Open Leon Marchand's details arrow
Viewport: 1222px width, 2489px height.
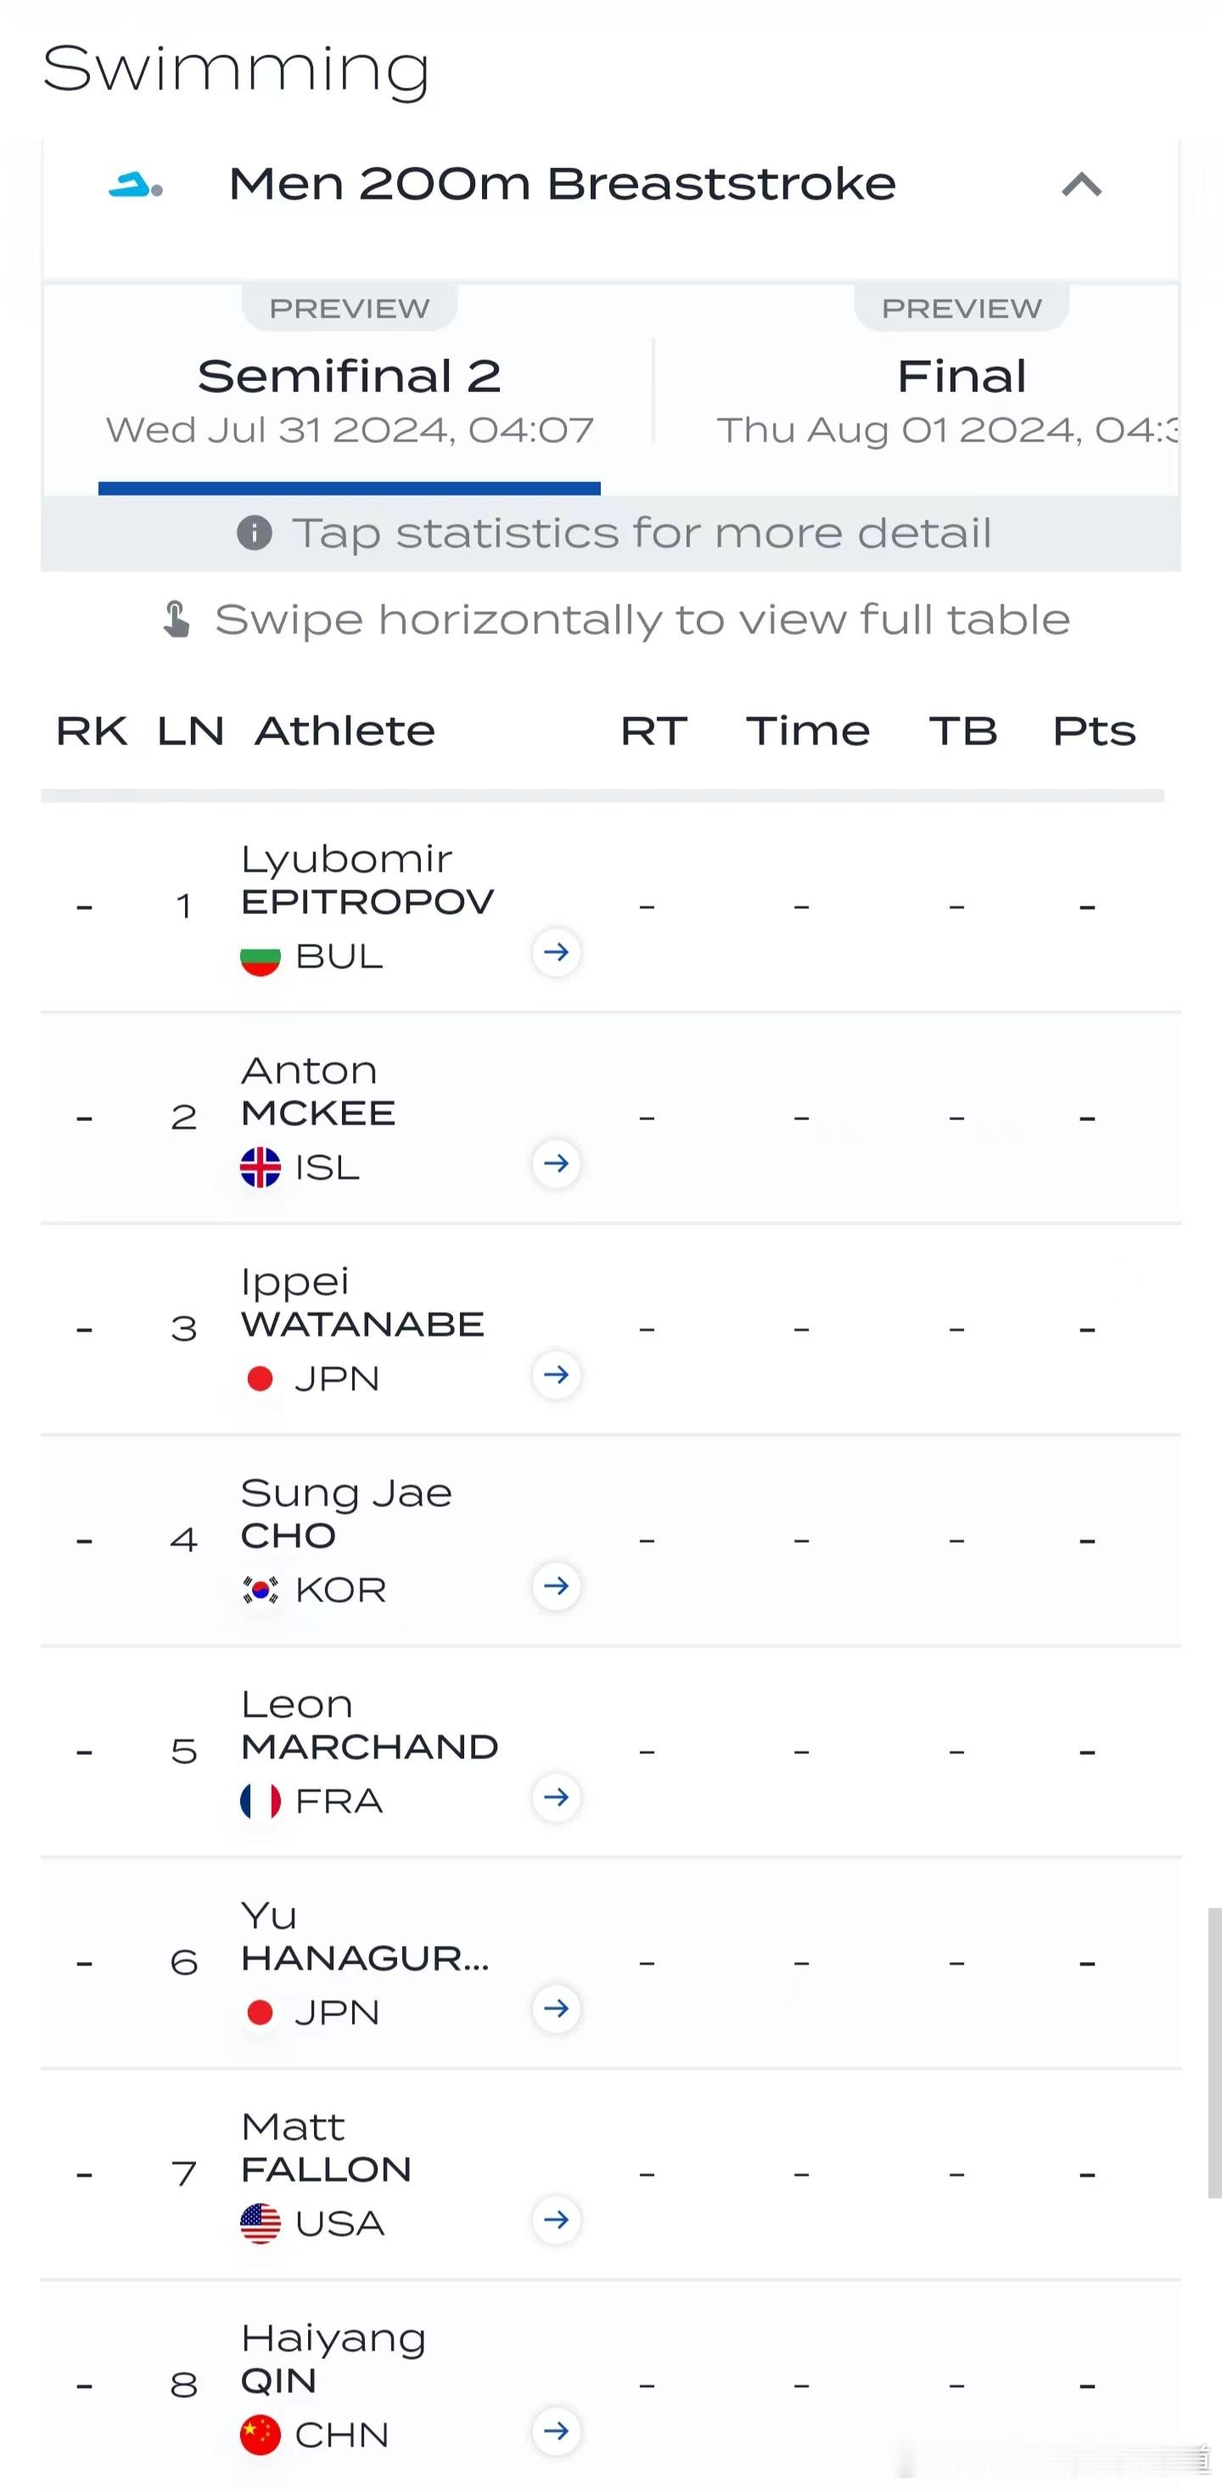coord(556,1797)
